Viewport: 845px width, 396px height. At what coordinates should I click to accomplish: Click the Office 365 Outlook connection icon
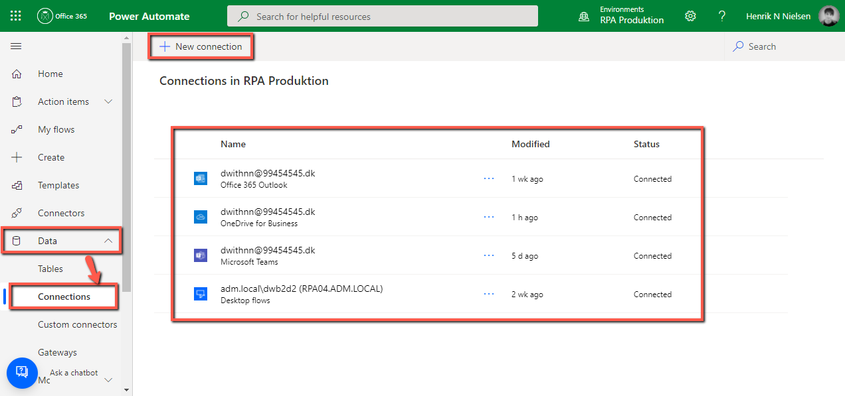tap(201, 179)
